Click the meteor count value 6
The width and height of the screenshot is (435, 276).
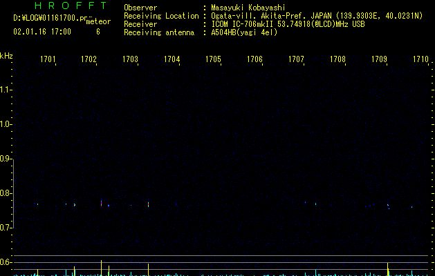[98, 32]
